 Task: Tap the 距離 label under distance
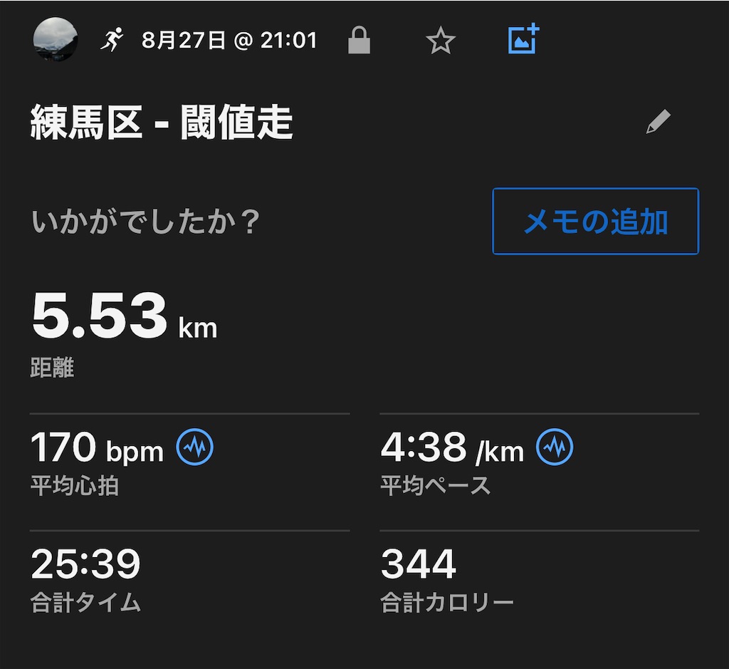tap(52, 368)
